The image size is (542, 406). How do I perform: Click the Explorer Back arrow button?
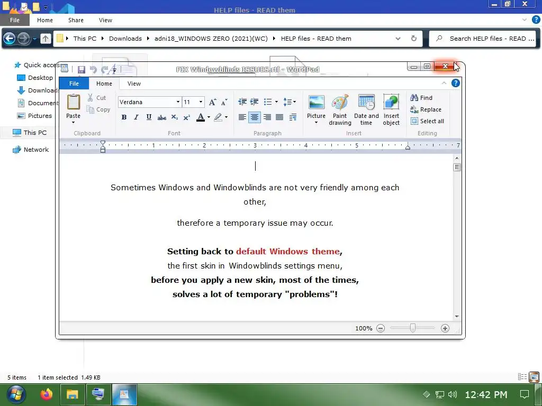10,38
